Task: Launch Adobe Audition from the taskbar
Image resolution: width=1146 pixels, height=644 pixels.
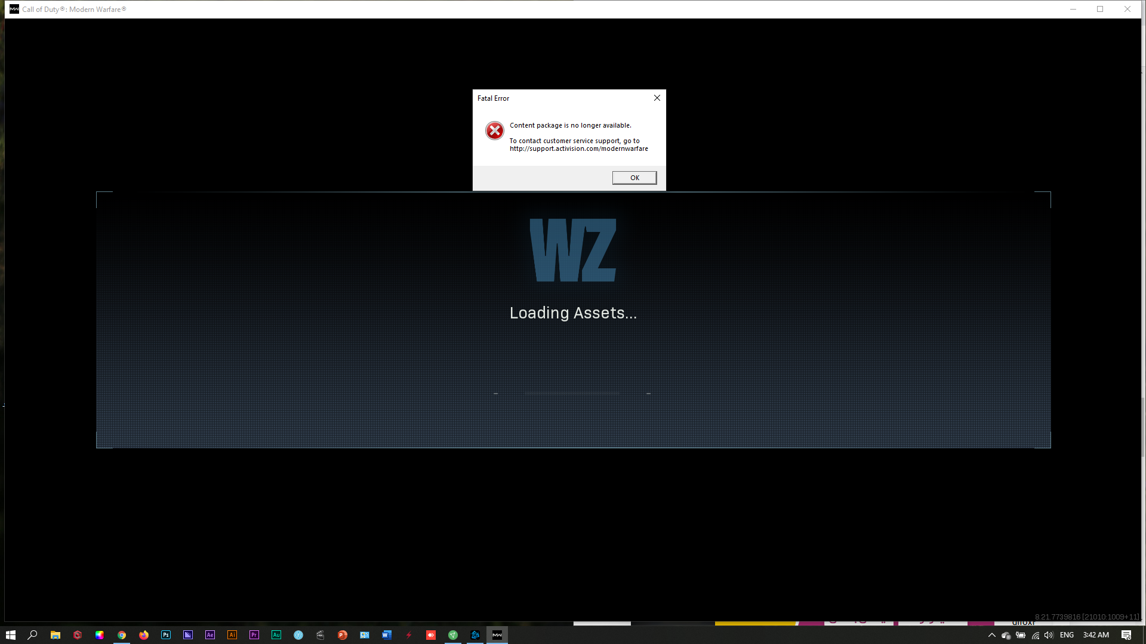Action: pos(276,635)
